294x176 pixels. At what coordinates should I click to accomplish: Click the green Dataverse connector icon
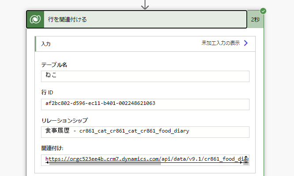(35, 19)
